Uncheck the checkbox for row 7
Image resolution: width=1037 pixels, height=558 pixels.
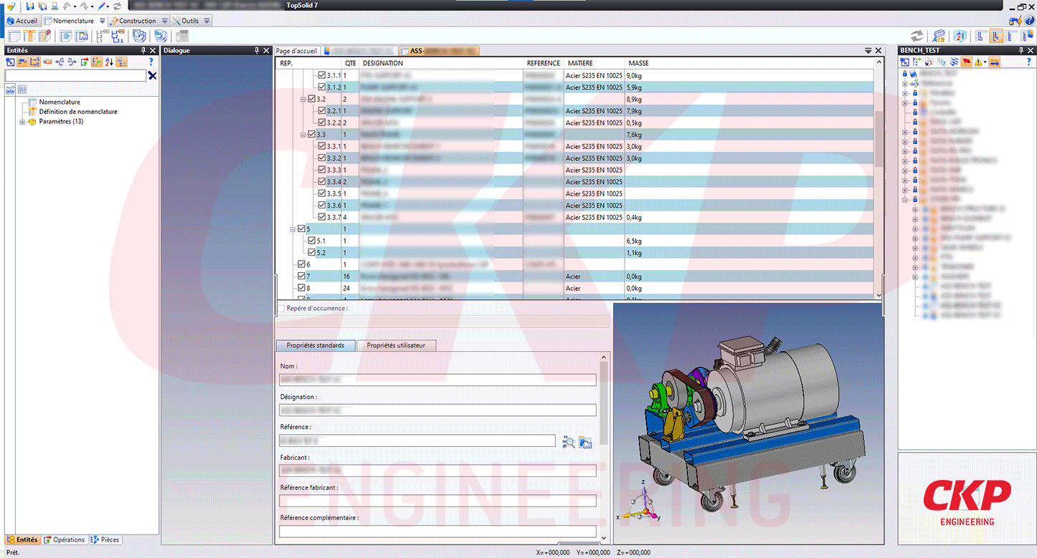click(302, 276)
